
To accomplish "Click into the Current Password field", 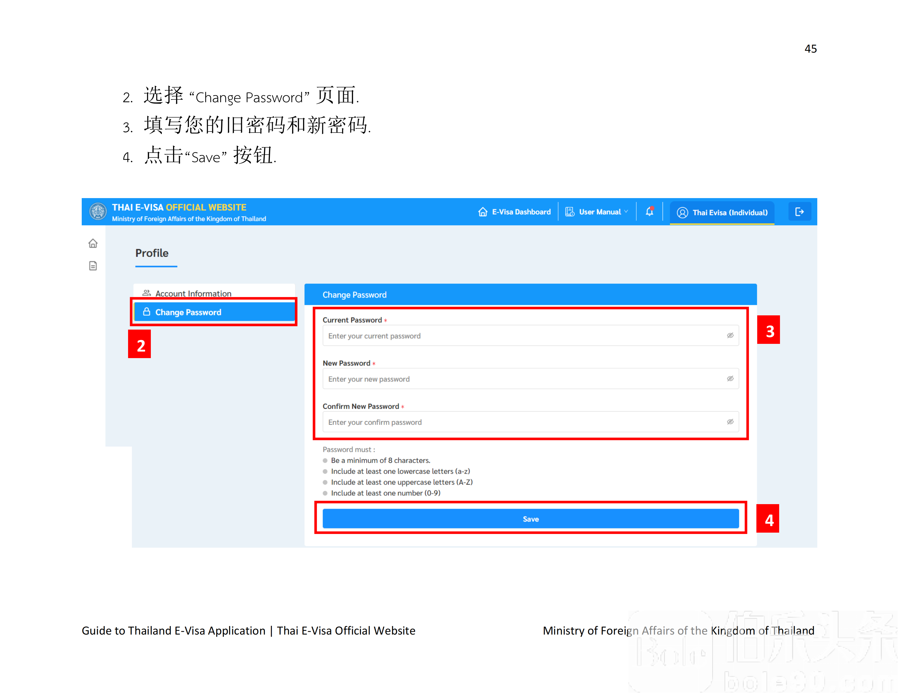I will 523,335.
